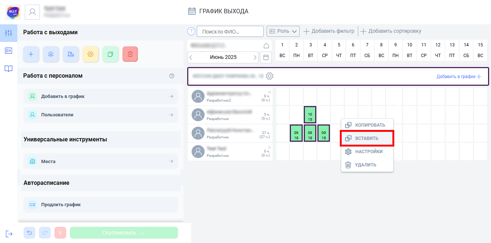Click the red trash icon in shift tools

[x=130, y=54]
